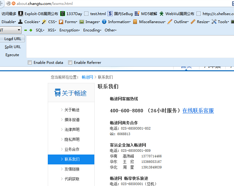Click phone number 13913849039

[151, 167]
